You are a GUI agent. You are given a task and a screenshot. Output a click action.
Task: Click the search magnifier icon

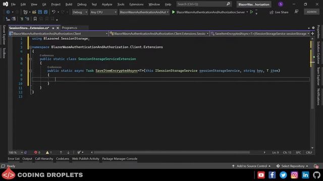[228, 4]
